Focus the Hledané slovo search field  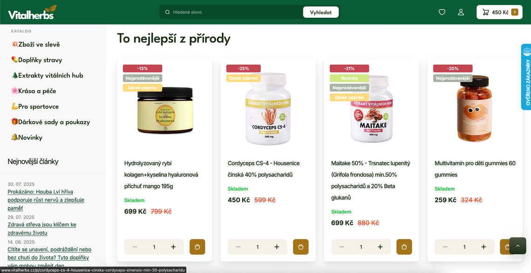coord(234,12)
